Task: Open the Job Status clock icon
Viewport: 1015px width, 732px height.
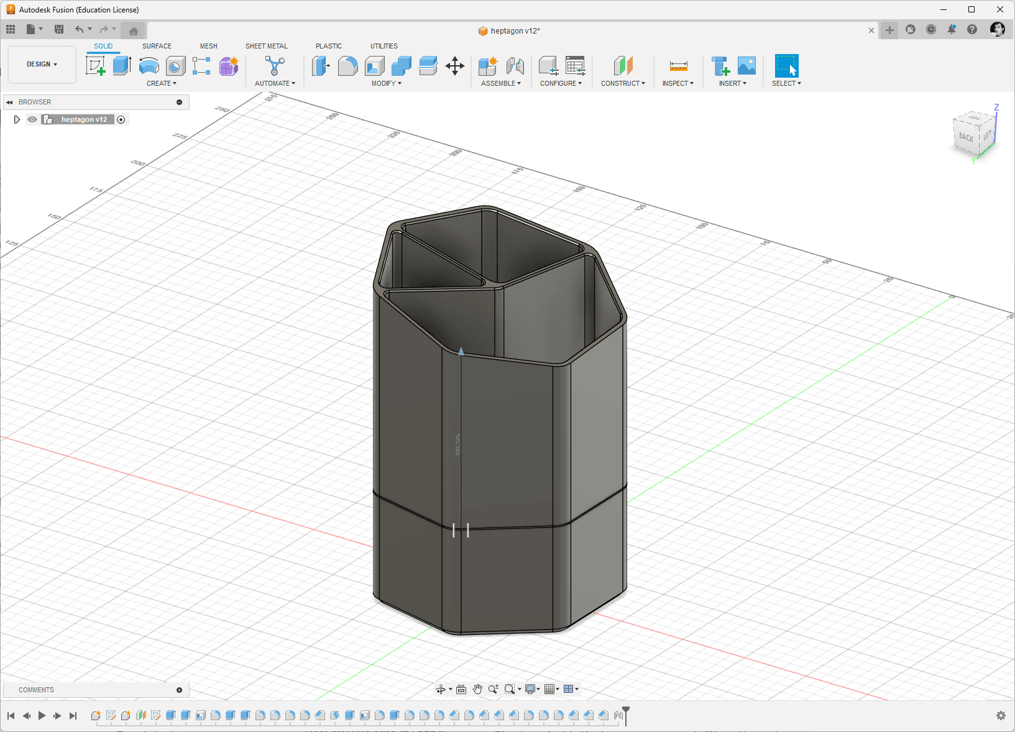Action: tap(931, 29)
